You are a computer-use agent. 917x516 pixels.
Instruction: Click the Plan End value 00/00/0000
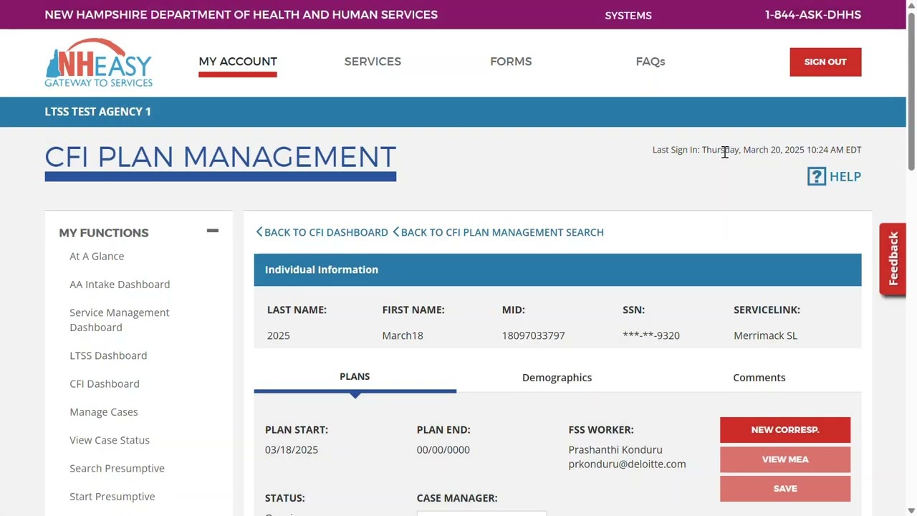pyautogui.click(x=443, y=450)
